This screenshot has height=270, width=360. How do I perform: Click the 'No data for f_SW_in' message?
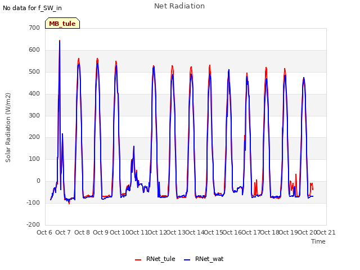32,8
